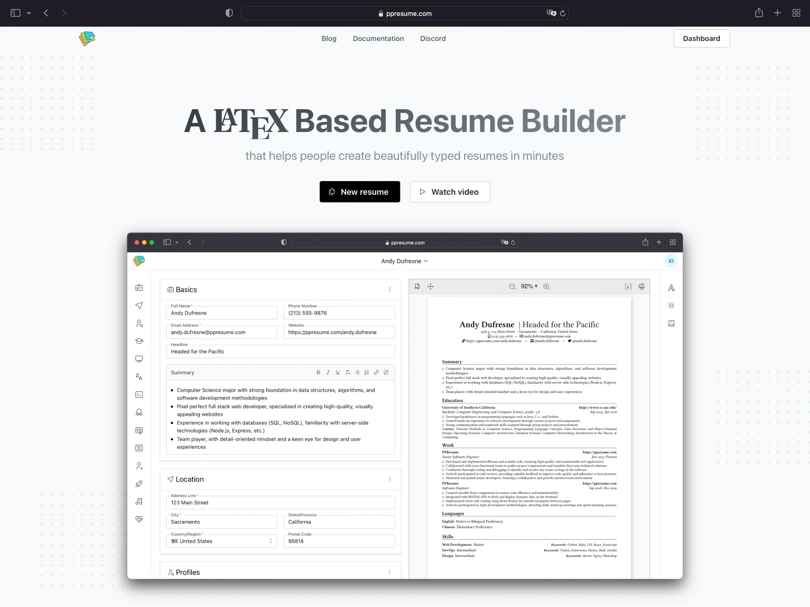Click the Languages translate icon in the preview's left sidebar
The width and height of the screenshot is (810, 607).
point(139,377)
